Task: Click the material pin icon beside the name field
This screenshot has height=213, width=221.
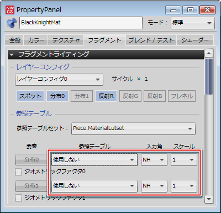Action: pos(12,23)
